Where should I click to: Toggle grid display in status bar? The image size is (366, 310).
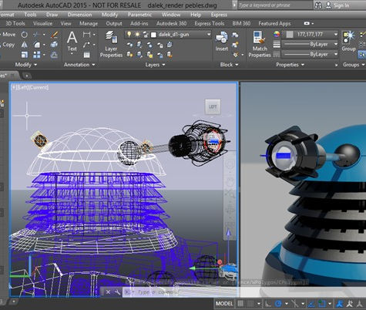coord(240,304)
